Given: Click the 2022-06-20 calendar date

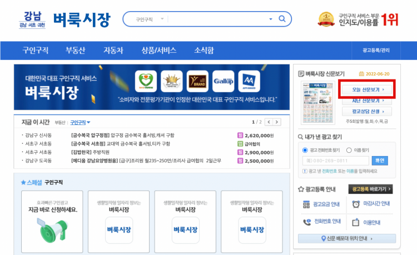Looking at the screenshot, I should point(374,74).
